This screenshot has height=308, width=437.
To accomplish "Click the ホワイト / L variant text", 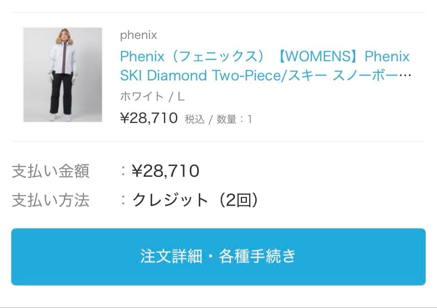I will pos(153,96).
